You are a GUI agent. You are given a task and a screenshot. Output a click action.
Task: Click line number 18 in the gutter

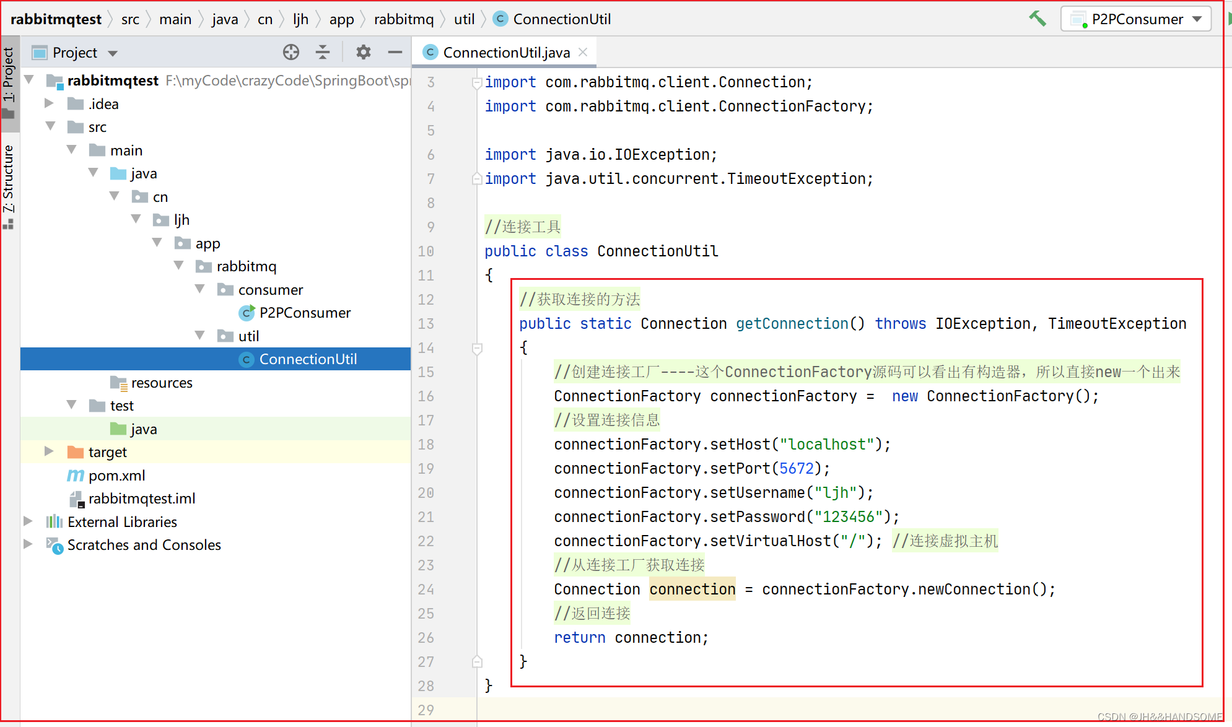426,445
